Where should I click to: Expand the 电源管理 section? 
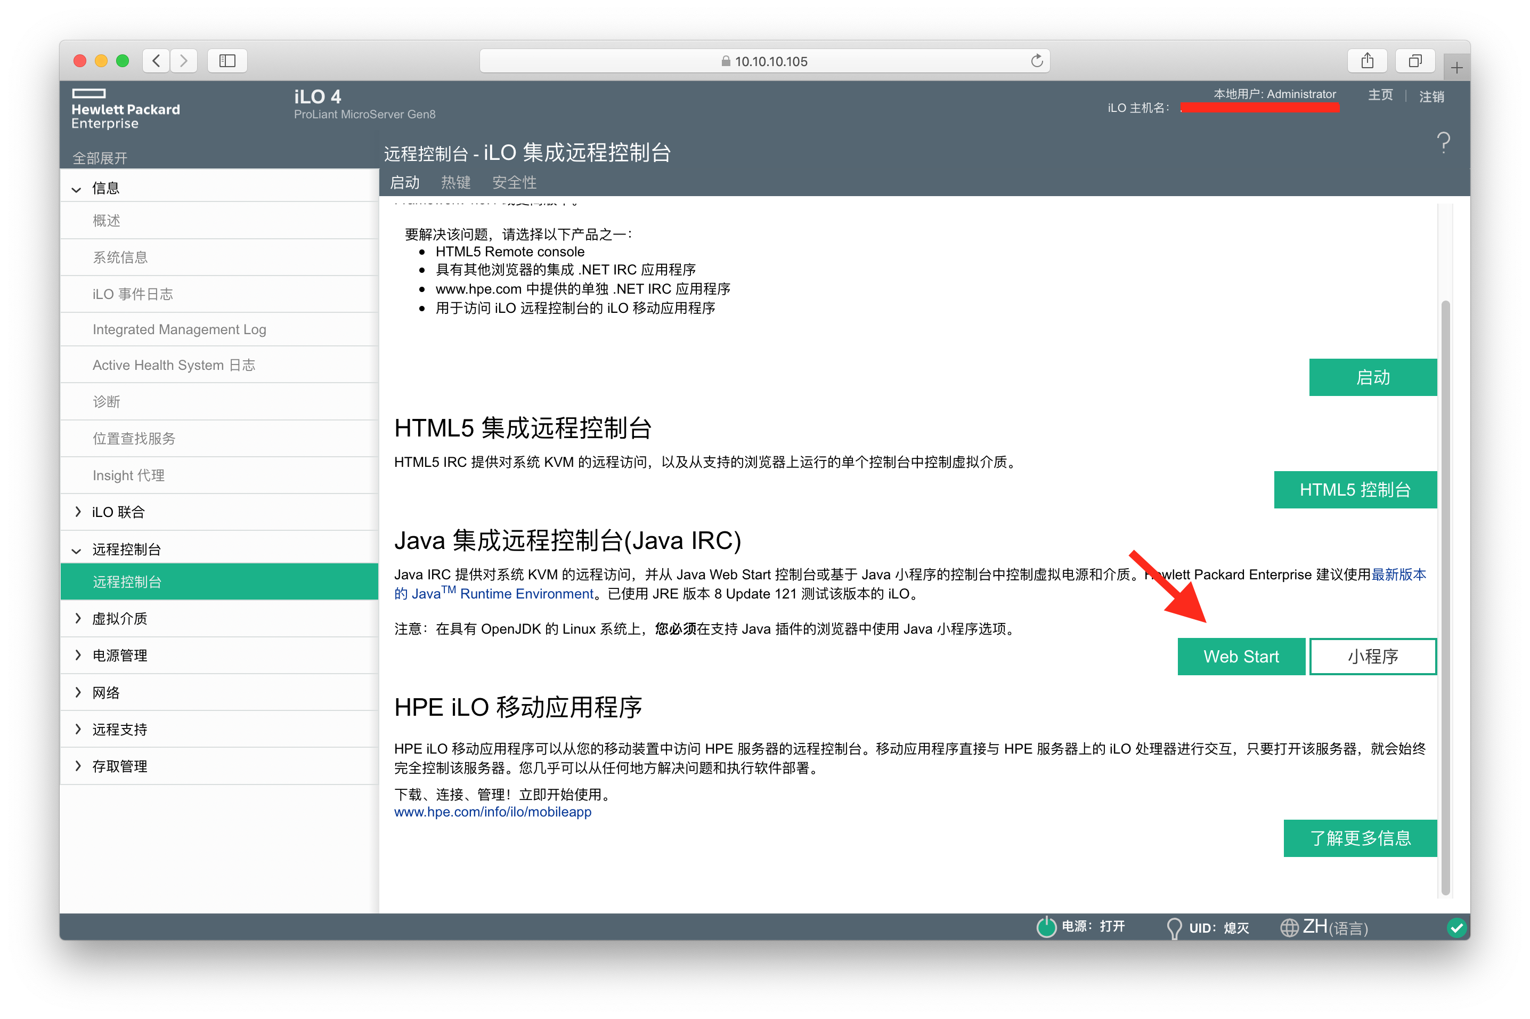click(x=78, y=655)
